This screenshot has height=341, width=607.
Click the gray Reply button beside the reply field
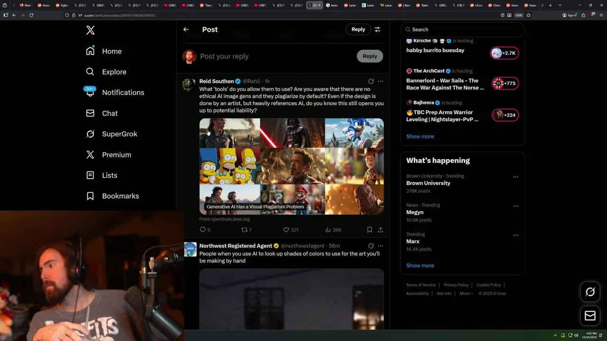click(370, 56)
